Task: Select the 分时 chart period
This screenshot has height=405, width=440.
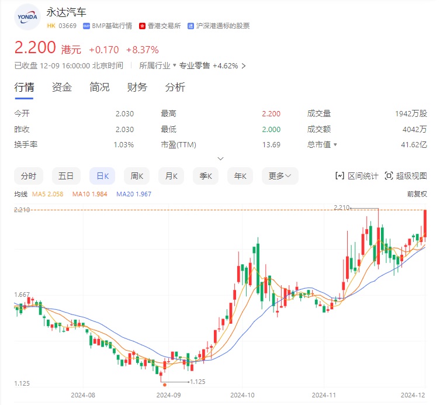Action: (x=29, y=176)
